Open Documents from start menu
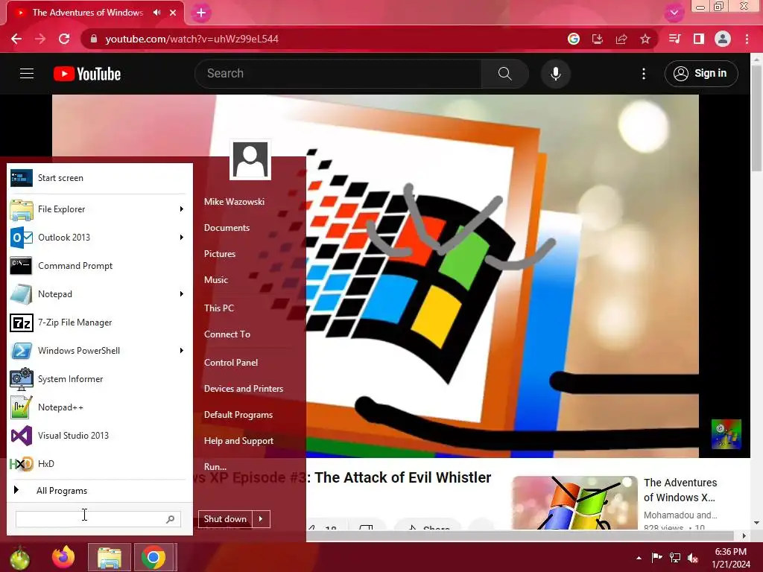 click(227, 228)
